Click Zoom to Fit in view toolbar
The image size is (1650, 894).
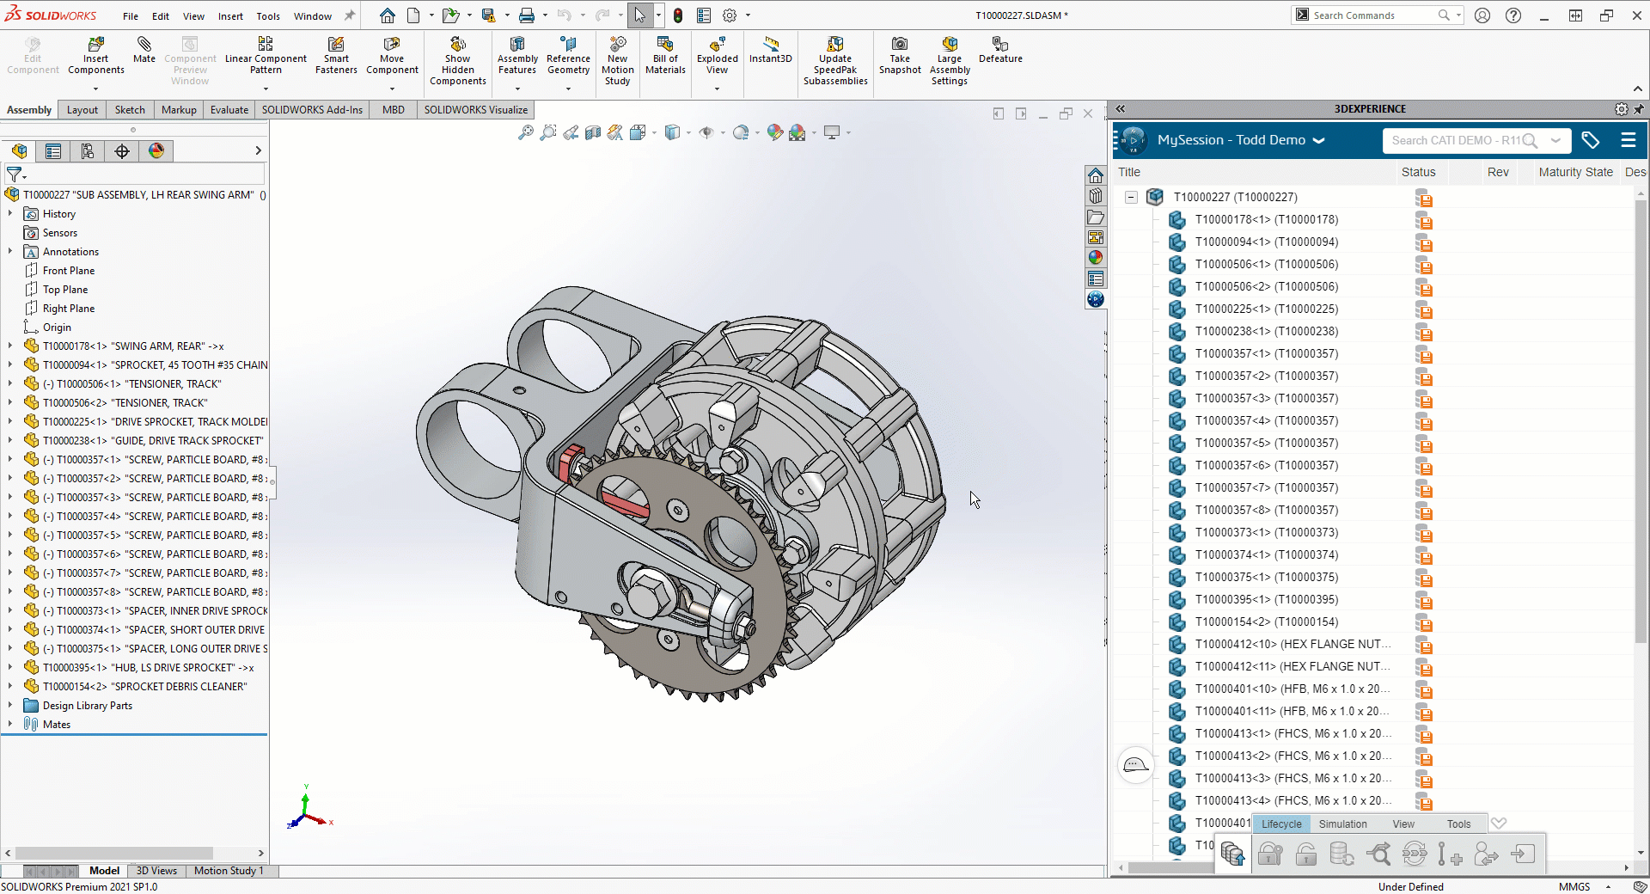click(525, 132)
